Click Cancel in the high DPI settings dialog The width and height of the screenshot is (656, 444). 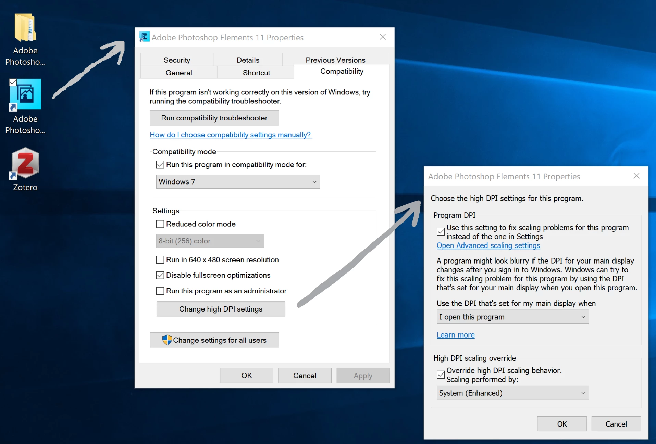[616, 424]
